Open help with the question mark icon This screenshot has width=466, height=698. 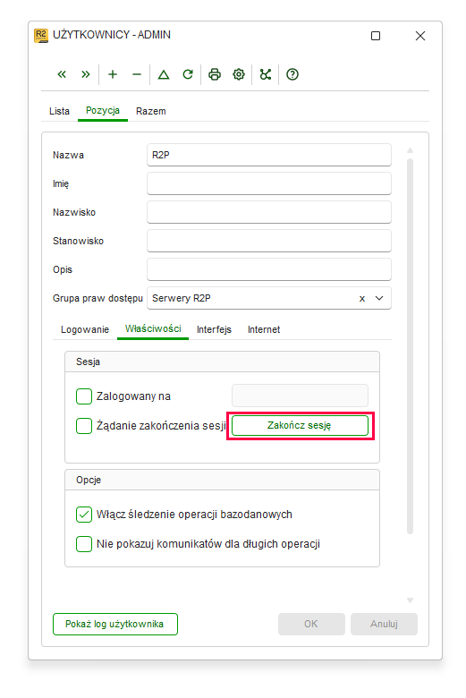(x=292, y=74)
